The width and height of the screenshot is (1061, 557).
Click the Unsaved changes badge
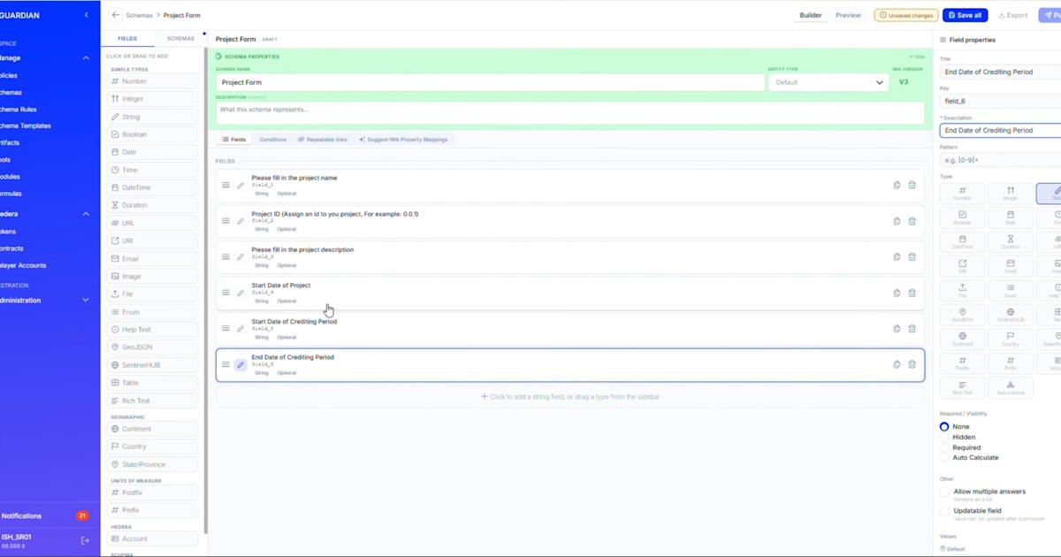point(906,15)
